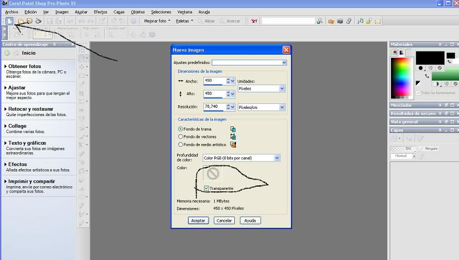459x260 pixels.
Task: Open the Collage learning topic
Action: (17, 126)
